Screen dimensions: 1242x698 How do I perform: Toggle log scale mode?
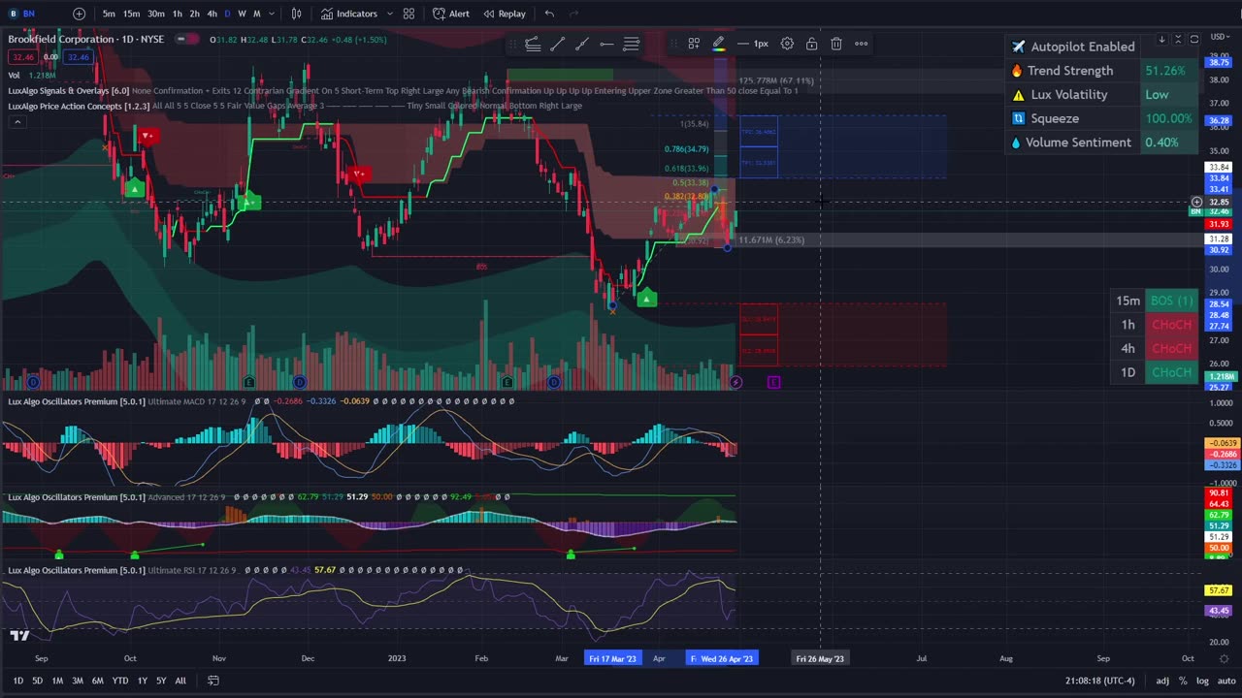(x=1203, y=681)
